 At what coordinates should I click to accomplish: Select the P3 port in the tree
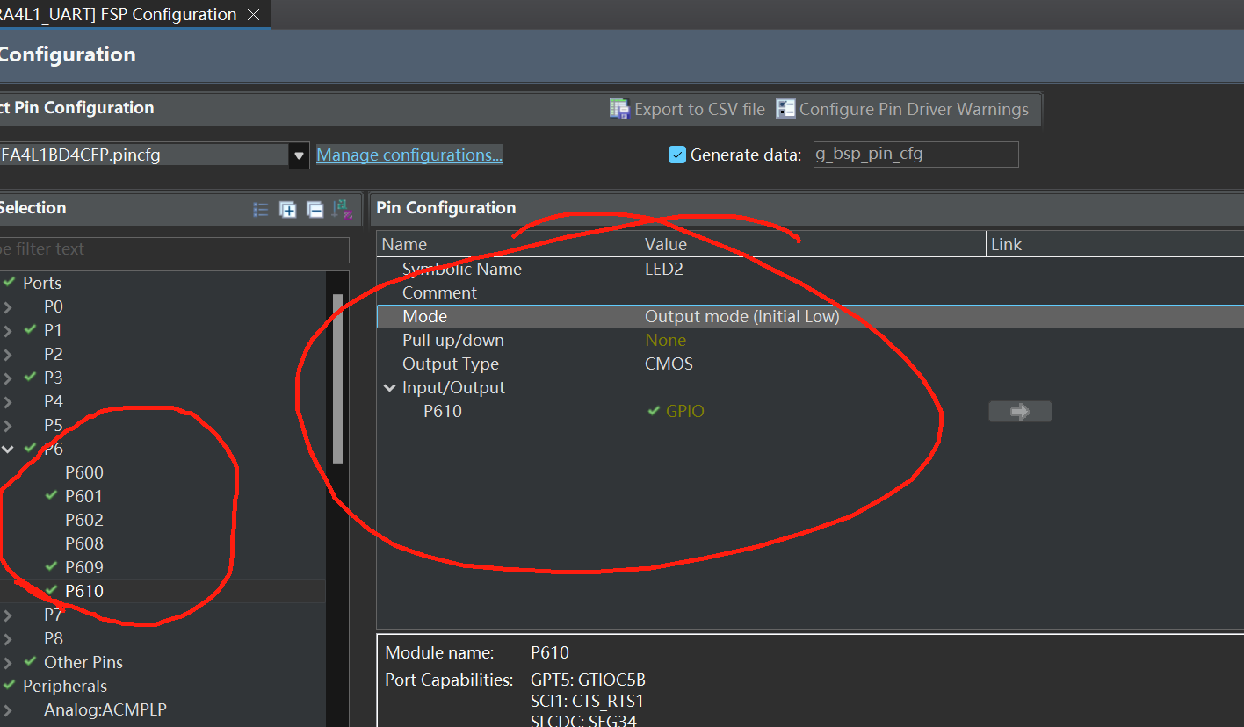coord(54,378)
